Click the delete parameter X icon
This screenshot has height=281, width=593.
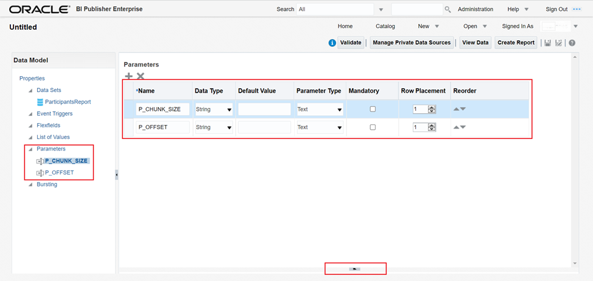[141, 76]
